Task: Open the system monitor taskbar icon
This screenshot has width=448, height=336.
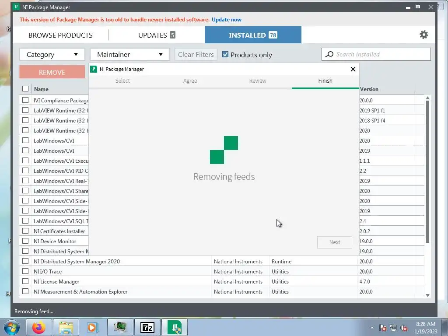Action: coord(120,327)
